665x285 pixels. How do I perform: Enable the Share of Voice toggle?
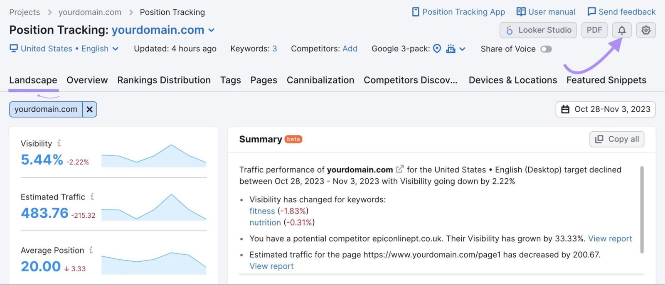546,49
